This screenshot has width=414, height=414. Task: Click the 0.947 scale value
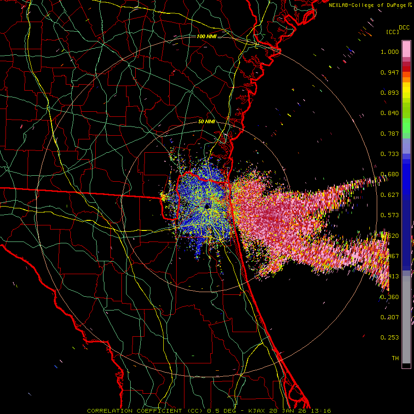(390, 72)
